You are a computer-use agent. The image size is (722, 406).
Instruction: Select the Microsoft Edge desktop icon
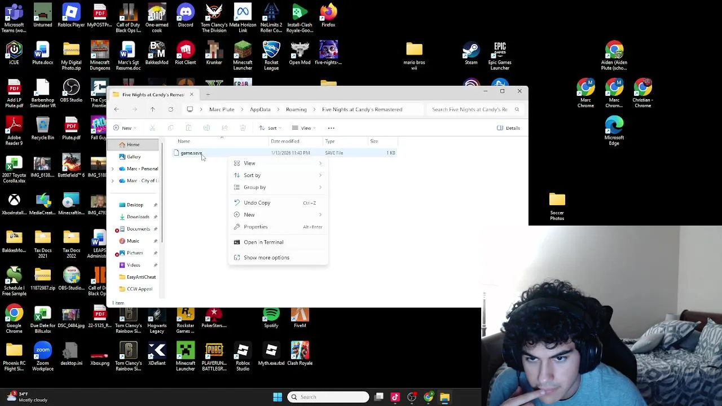tap(614, 131)
